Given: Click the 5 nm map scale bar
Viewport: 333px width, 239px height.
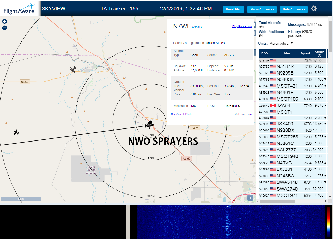Looking at the screenshot, I should click(x=21, y=199).
